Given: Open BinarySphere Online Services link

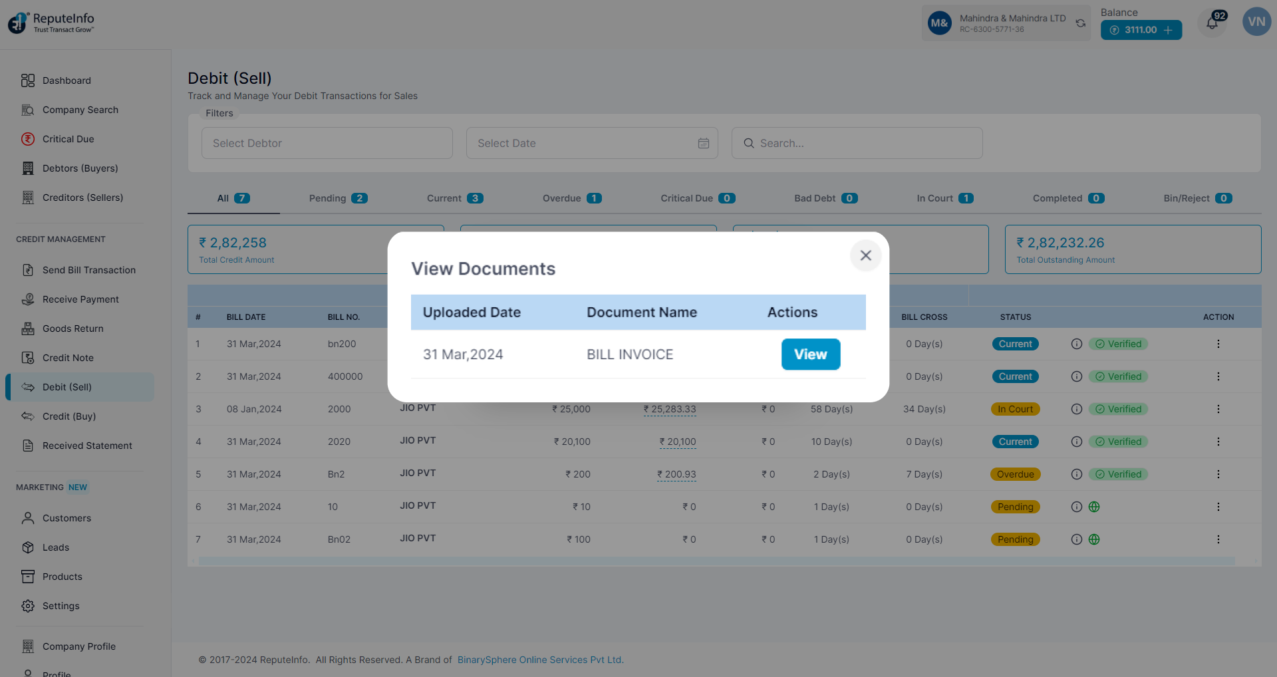Looking at the screenshot, I should pyautogui.click(x=540, y=660).
